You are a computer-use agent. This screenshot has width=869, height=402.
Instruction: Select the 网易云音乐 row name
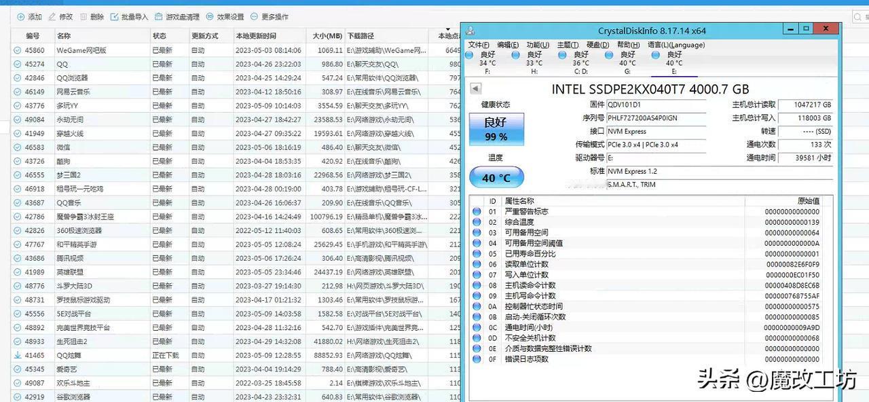click(x=73, y=92)
